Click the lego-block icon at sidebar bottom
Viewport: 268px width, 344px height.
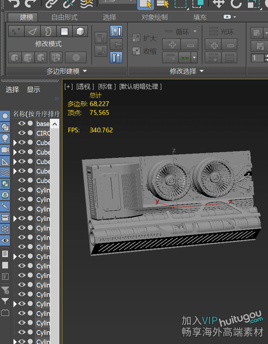tap(5, 312)
